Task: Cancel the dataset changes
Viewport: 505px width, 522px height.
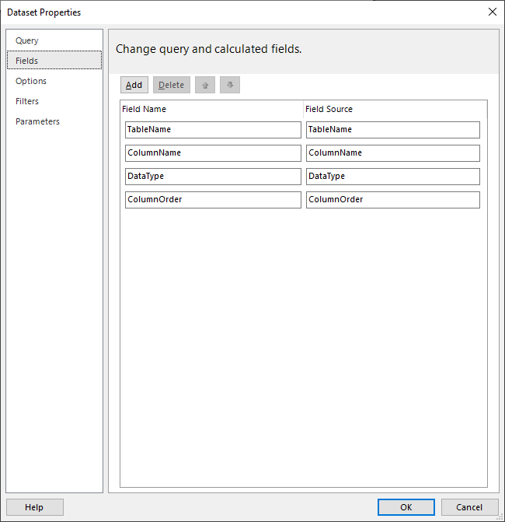Action: [x=469, y=507]
